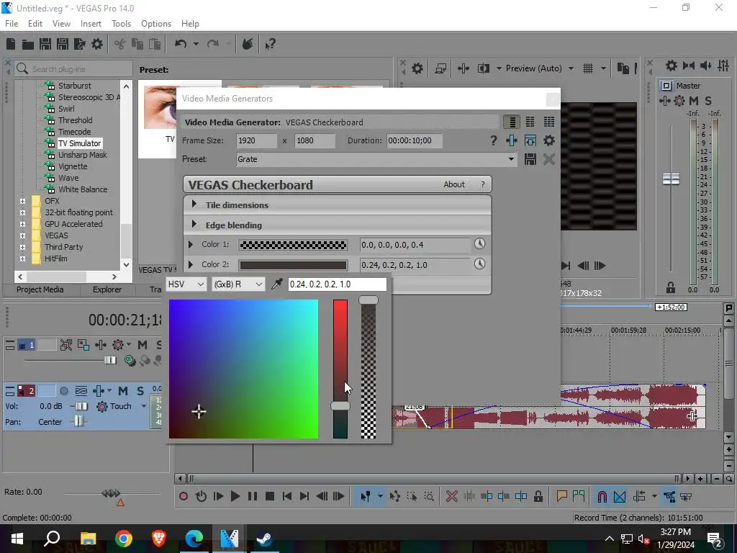Open the Insert menu
Image resolution: width=737 pixels, height=553 pixels.
pos(91,24)
